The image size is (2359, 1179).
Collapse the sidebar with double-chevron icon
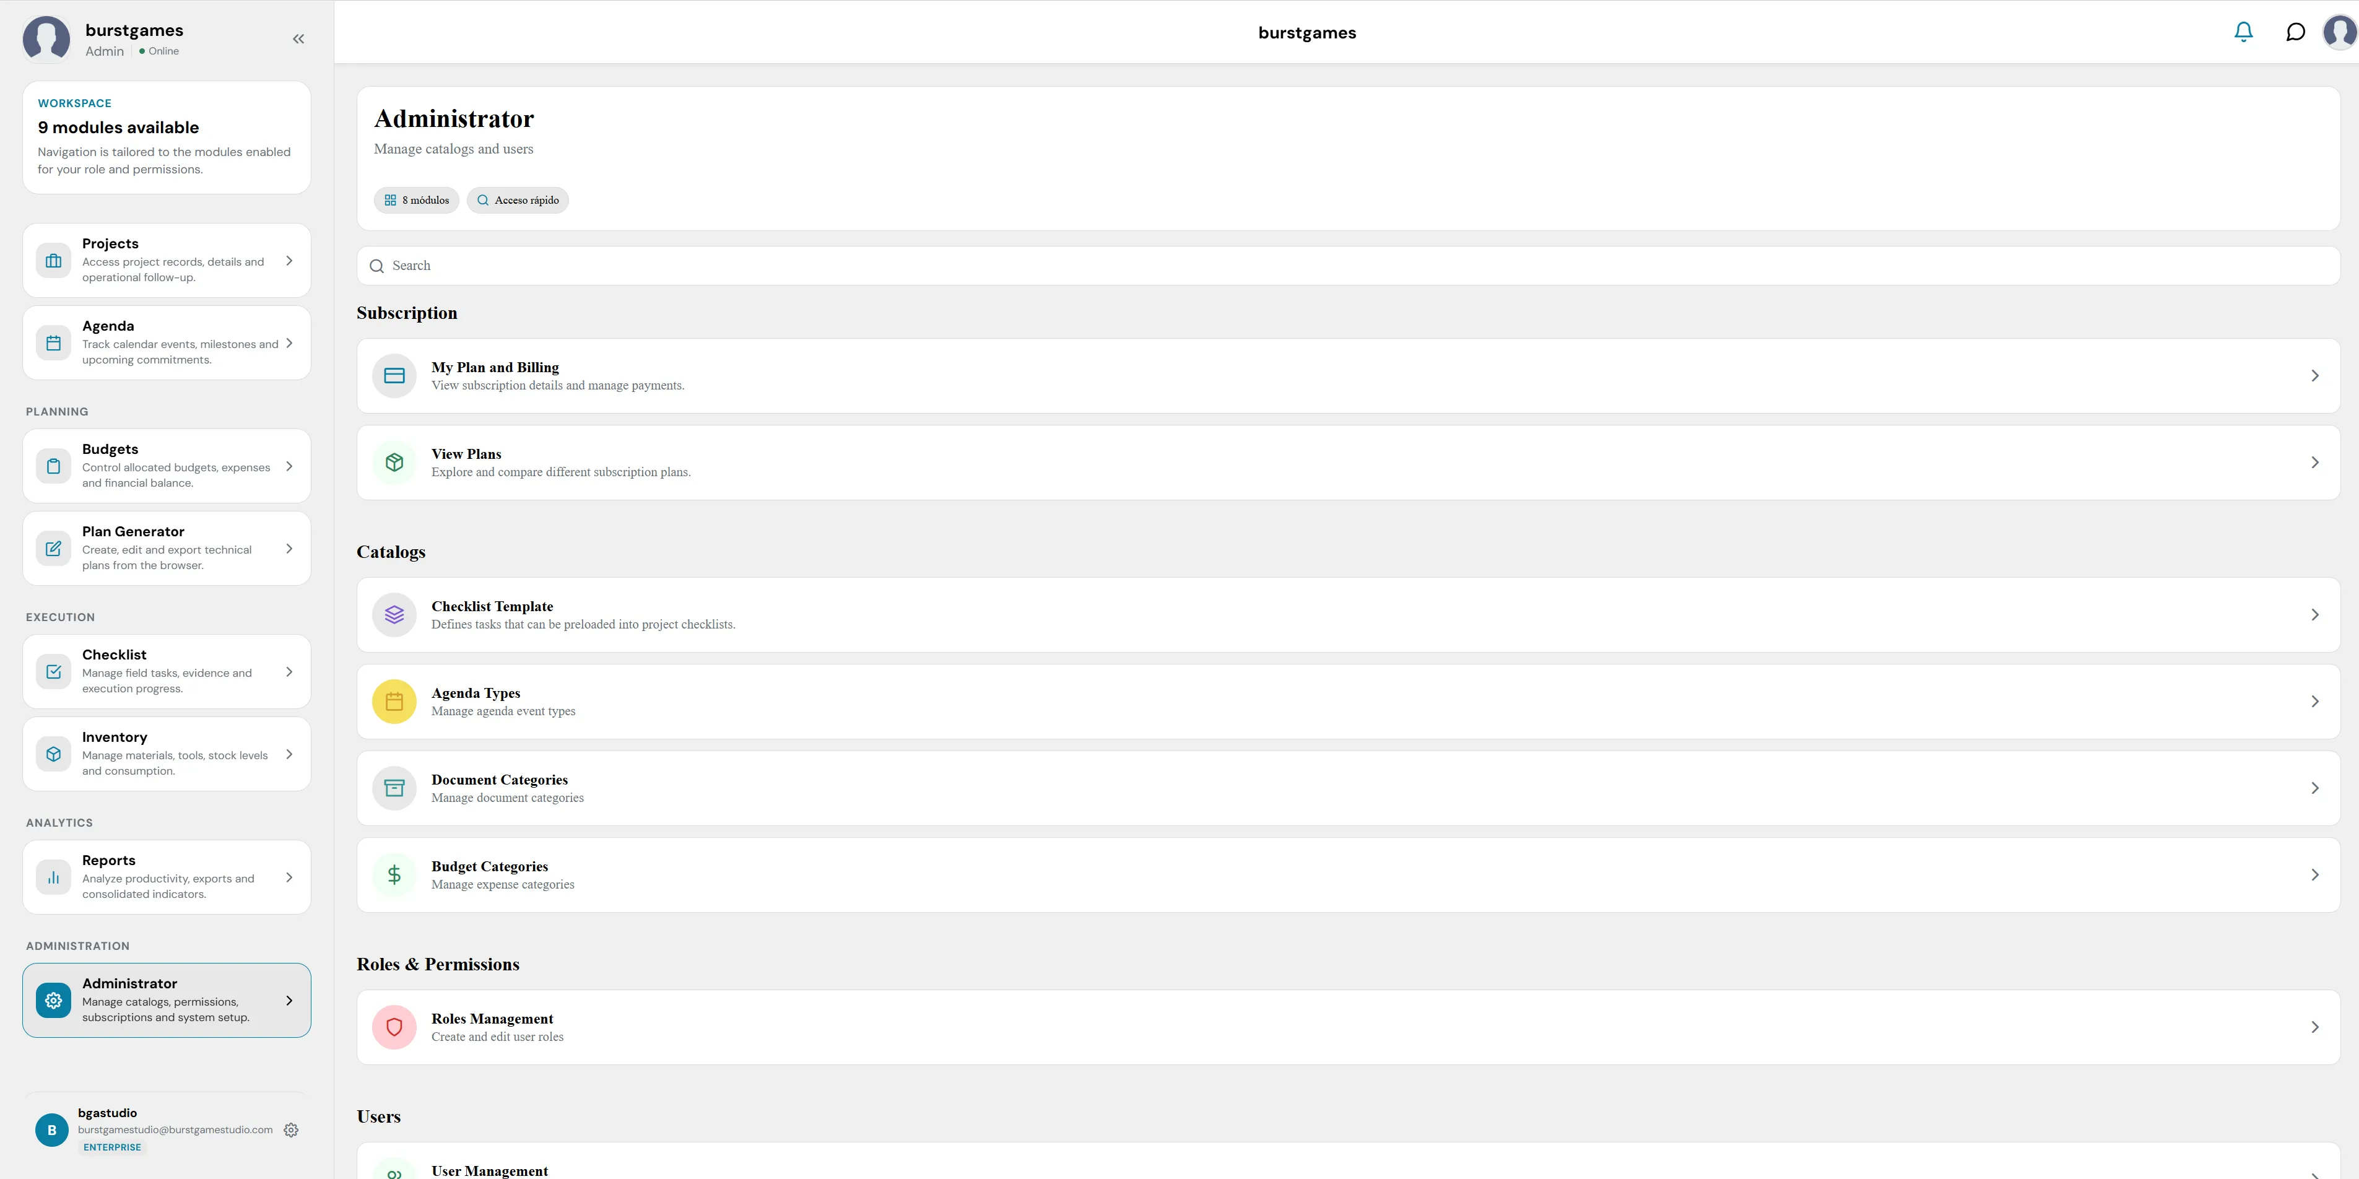(x=298, y=38)
